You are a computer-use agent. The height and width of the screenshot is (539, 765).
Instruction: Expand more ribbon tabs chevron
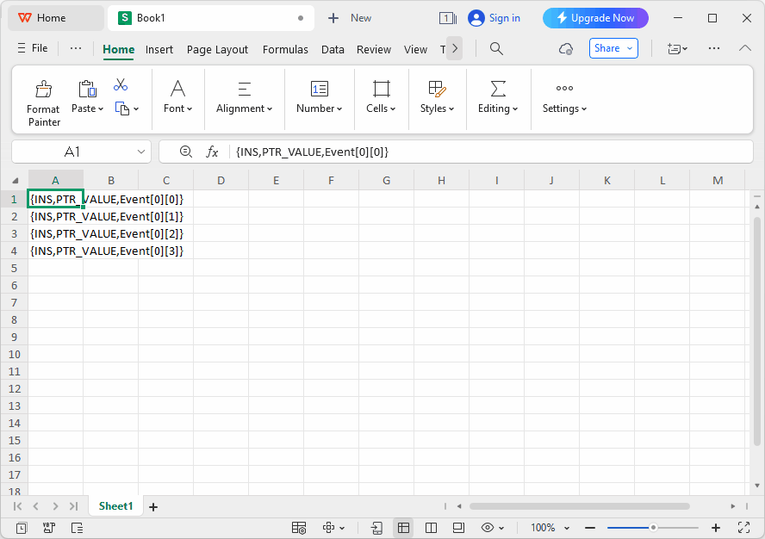point(455,48)
